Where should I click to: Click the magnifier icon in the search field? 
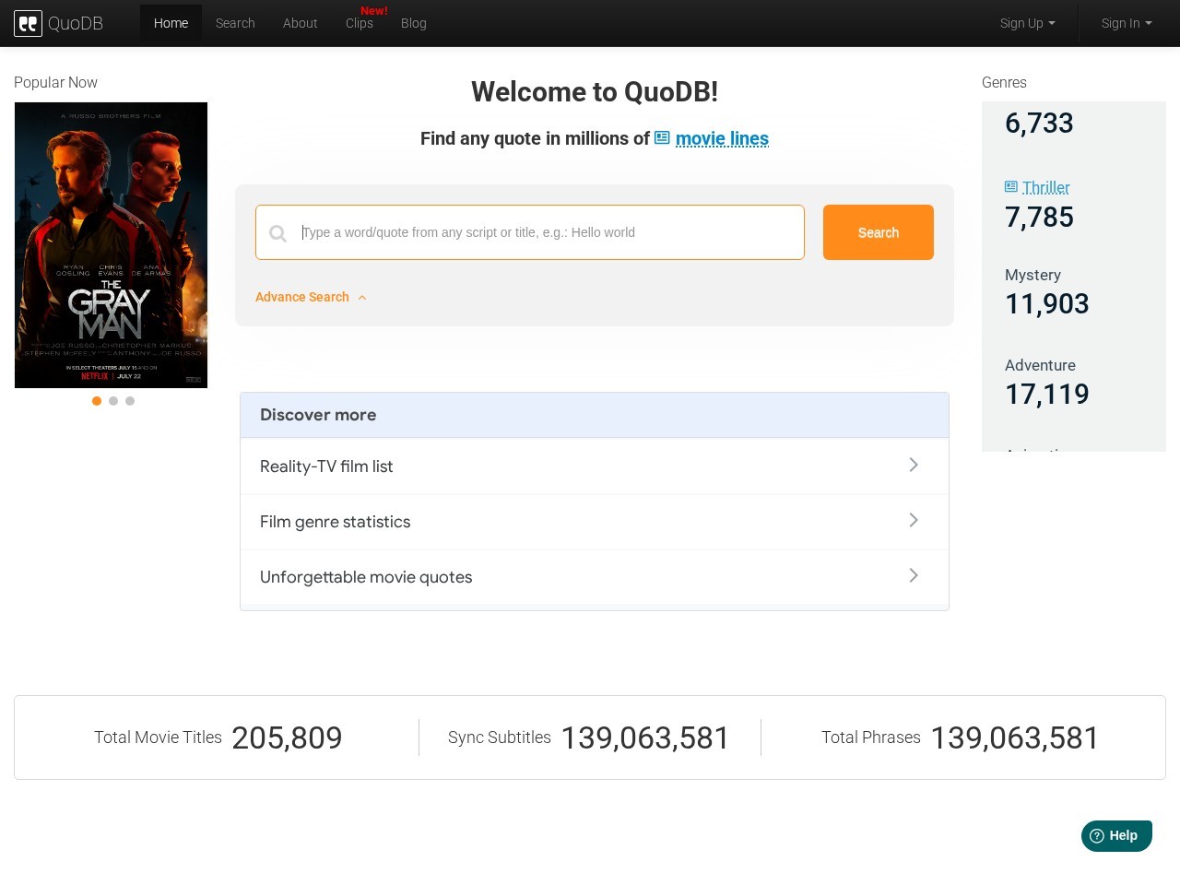click(277, 233)
